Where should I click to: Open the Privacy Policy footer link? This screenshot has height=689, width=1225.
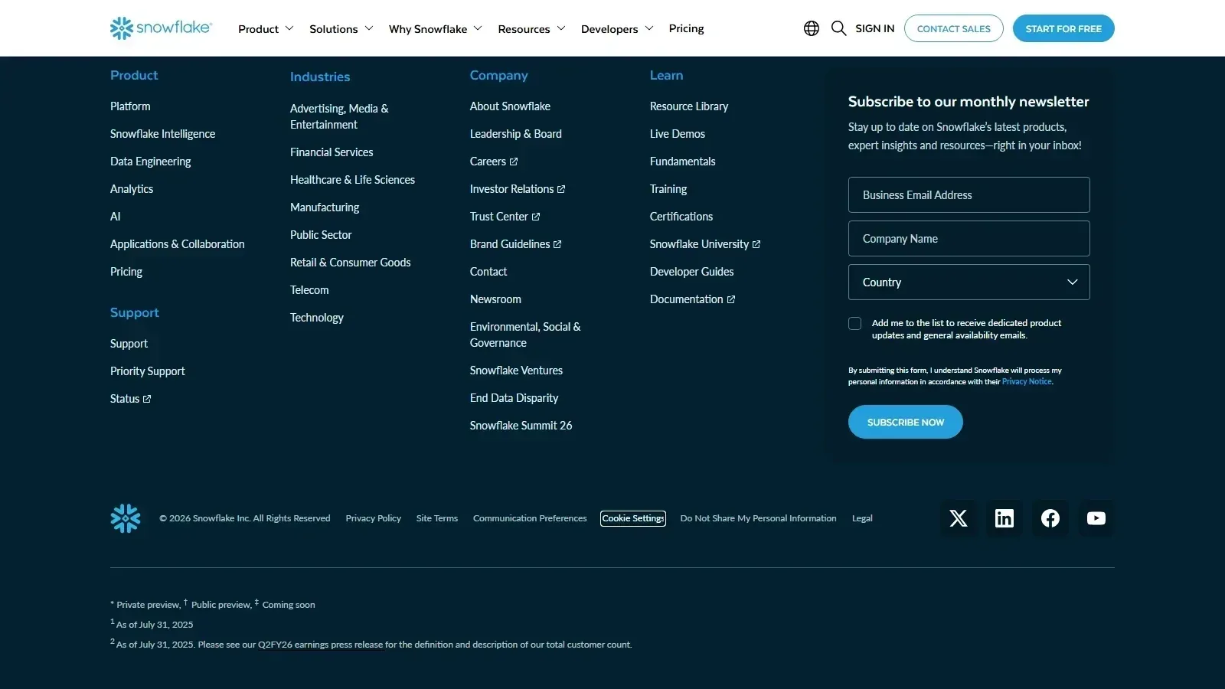373,518
